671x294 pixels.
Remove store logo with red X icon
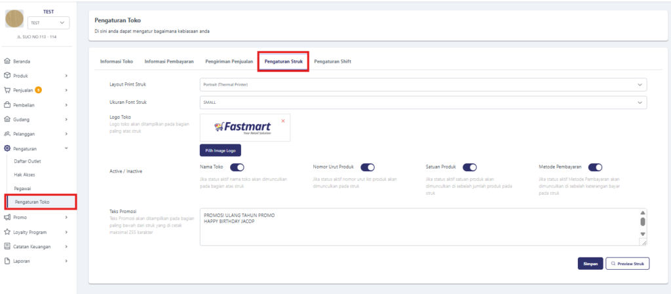[283, 121]
